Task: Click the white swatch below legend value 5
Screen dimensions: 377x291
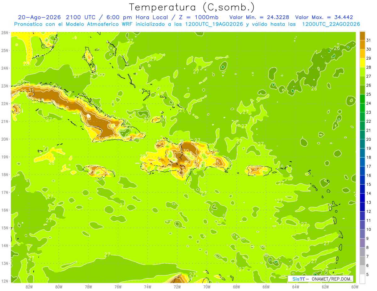Action: tap(362, 279)
